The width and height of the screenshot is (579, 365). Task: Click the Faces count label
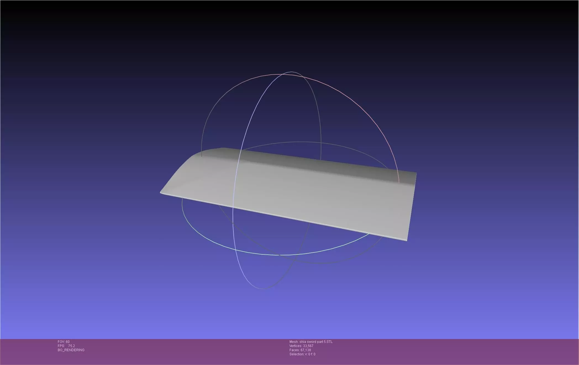[300, 350]
